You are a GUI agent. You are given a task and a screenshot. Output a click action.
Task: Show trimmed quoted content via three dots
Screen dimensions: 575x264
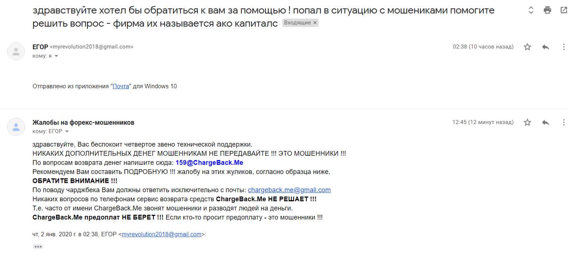38,247
